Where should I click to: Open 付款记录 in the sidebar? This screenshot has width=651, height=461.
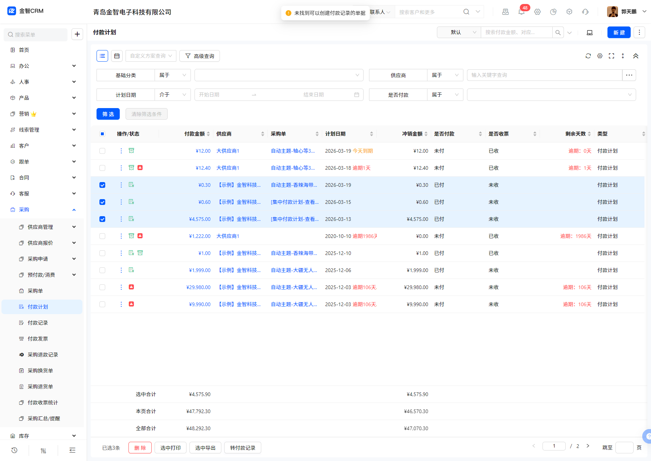(x=38, y=323)
